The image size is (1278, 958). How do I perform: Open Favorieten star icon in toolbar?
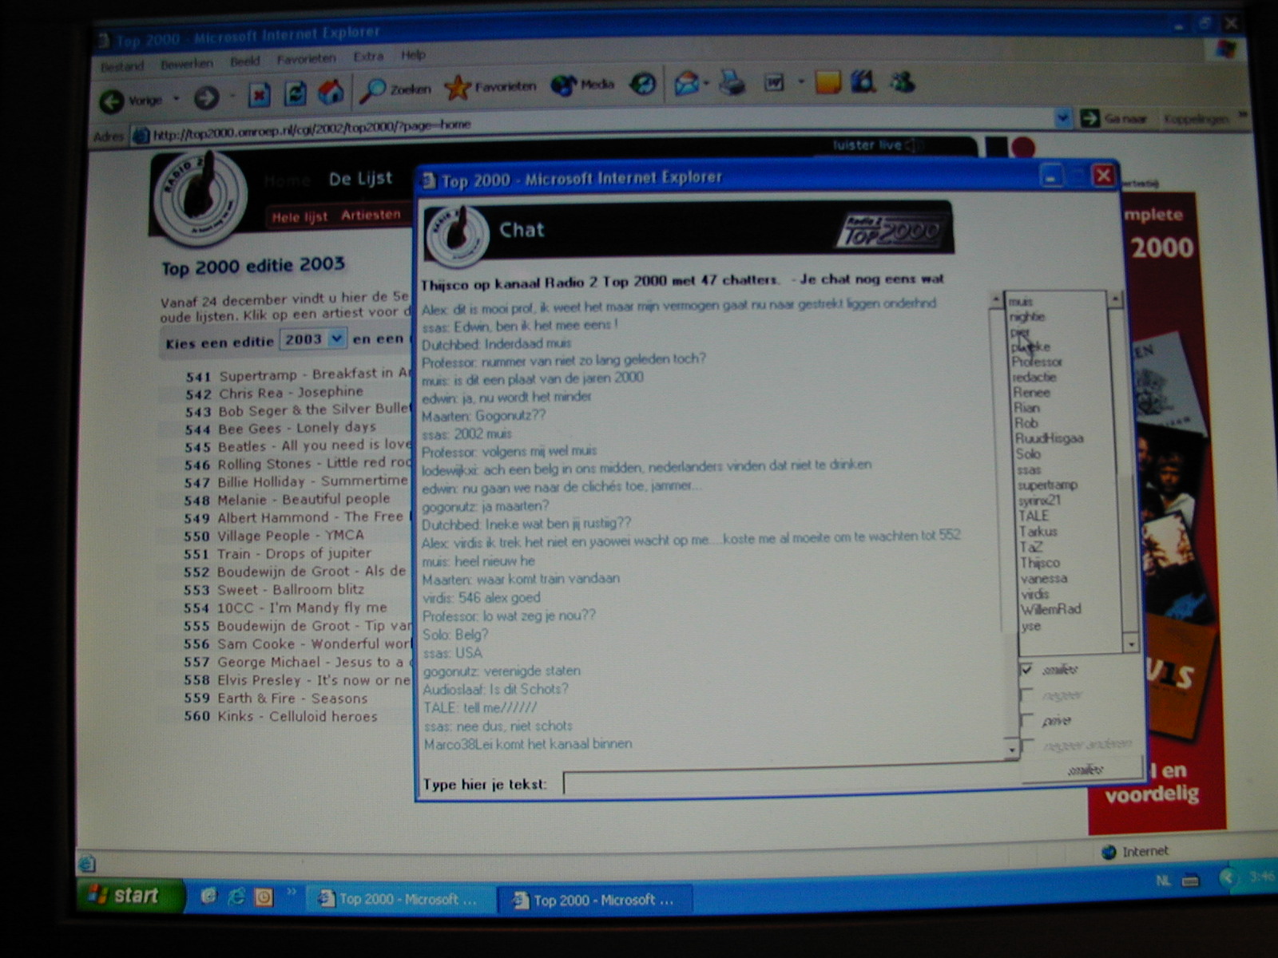(x=458, y=87)
